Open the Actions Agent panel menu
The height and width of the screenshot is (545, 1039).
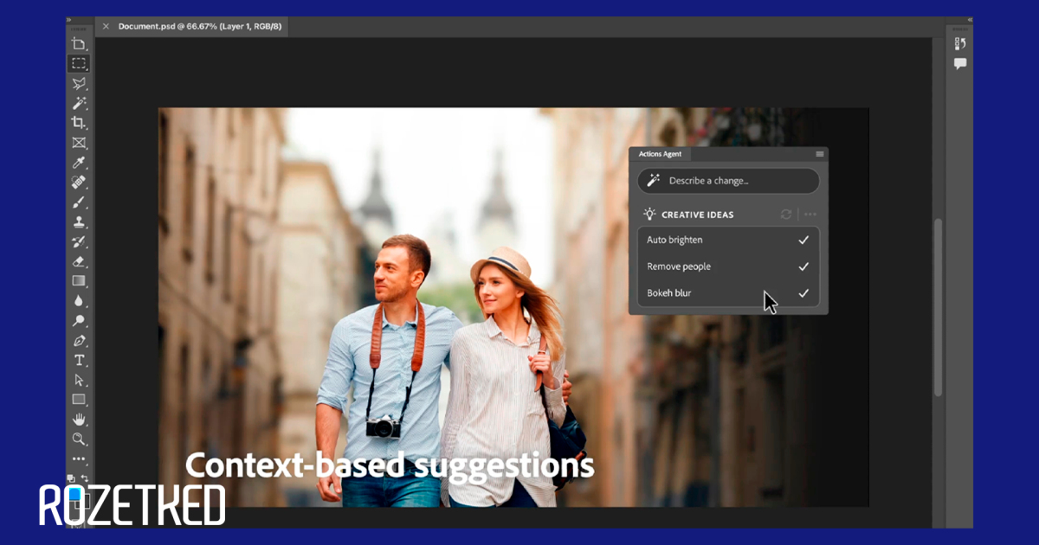pos(819,154)
